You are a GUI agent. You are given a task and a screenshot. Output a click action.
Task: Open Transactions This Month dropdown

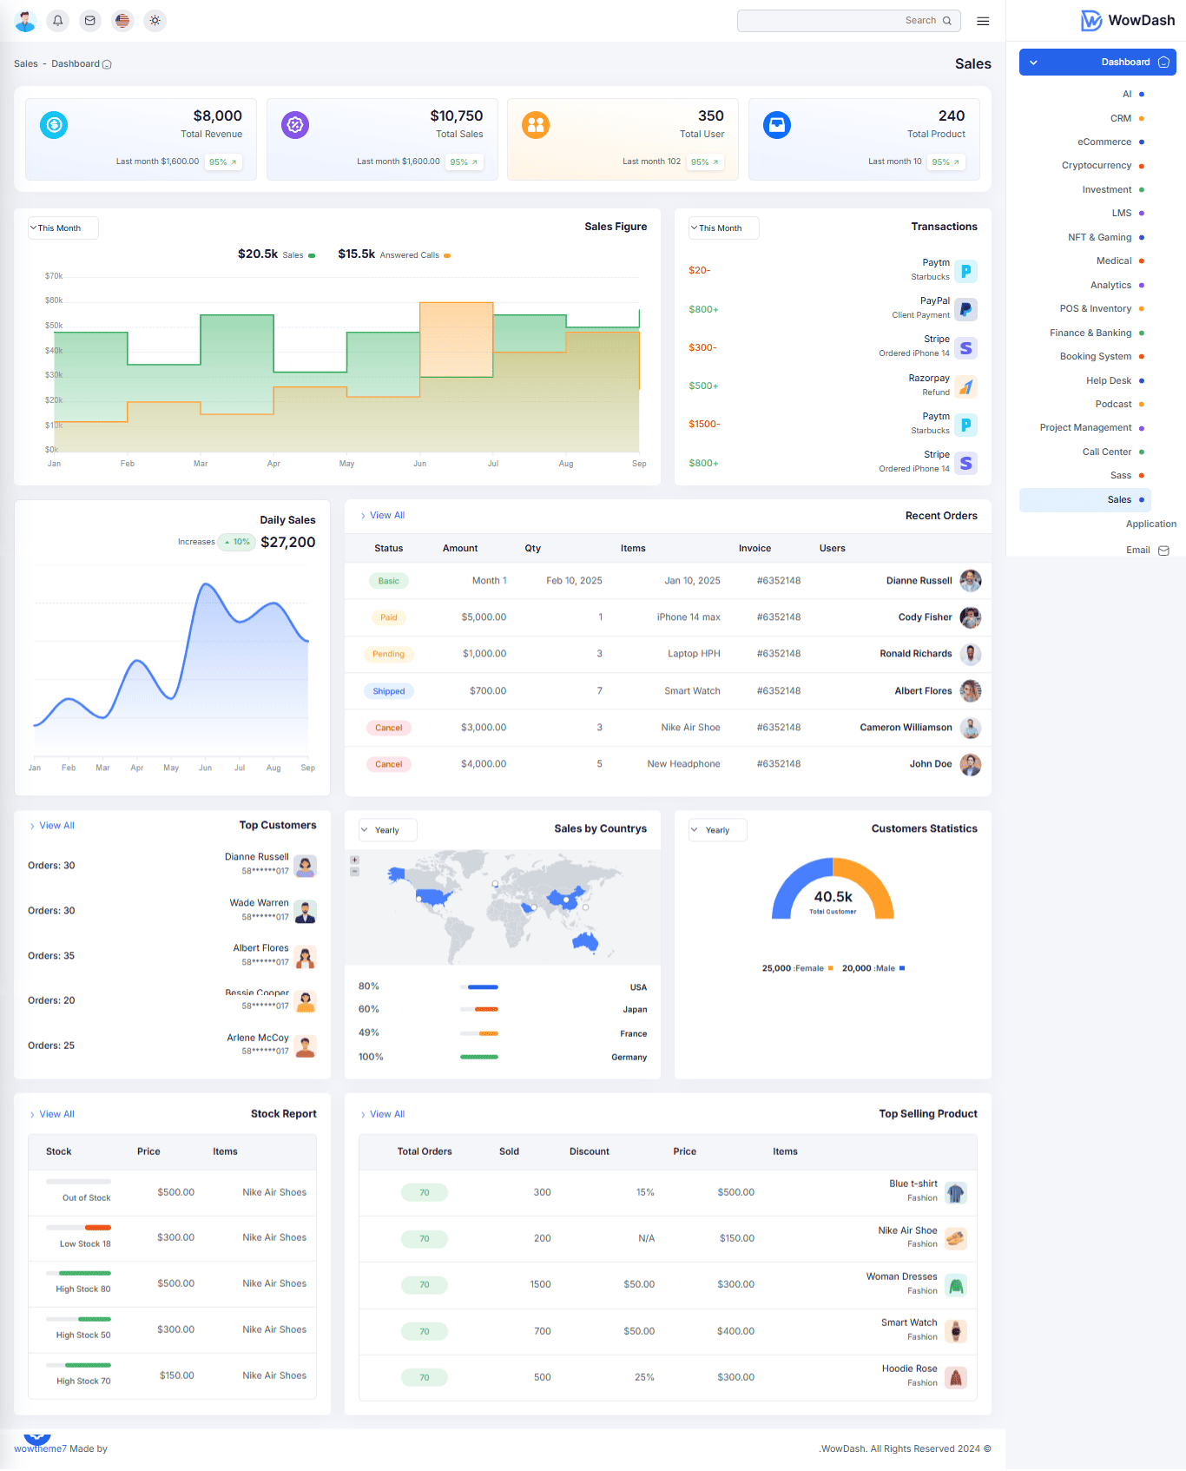coord(723,228)
